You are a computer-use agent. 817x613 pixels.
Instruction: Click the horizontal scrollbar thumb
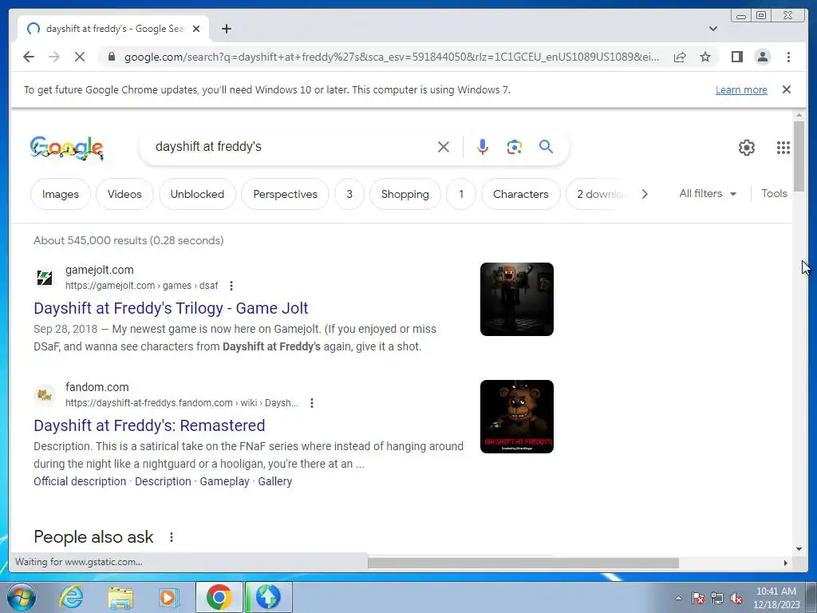point(523,563)
